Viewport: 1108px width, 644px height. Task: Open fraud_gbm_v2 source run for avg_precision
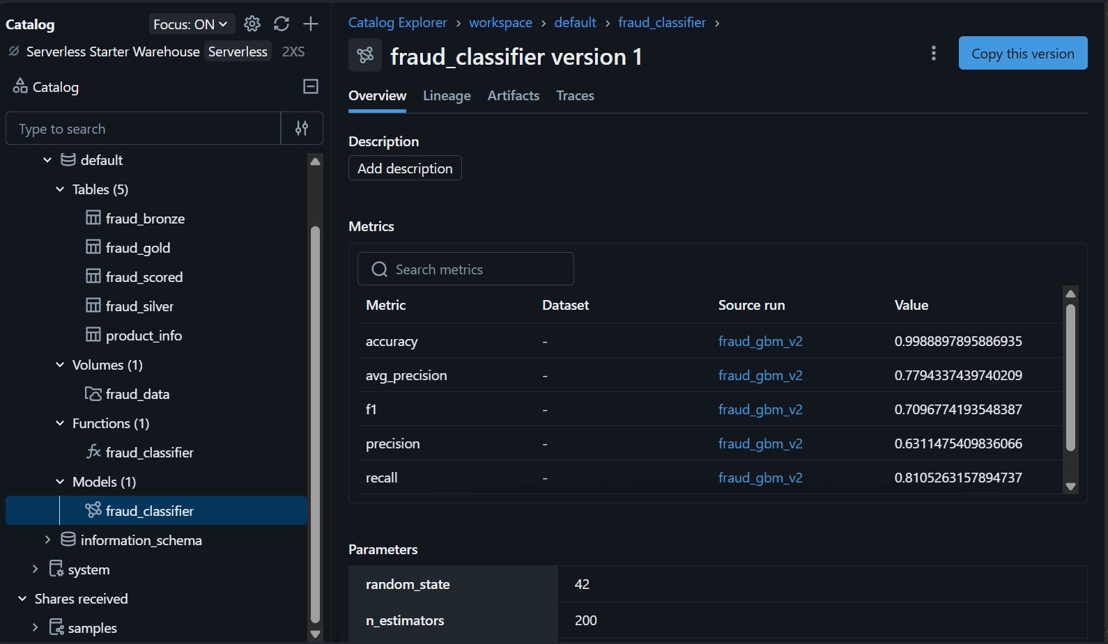pyautogui.click(x=760, y=375)
